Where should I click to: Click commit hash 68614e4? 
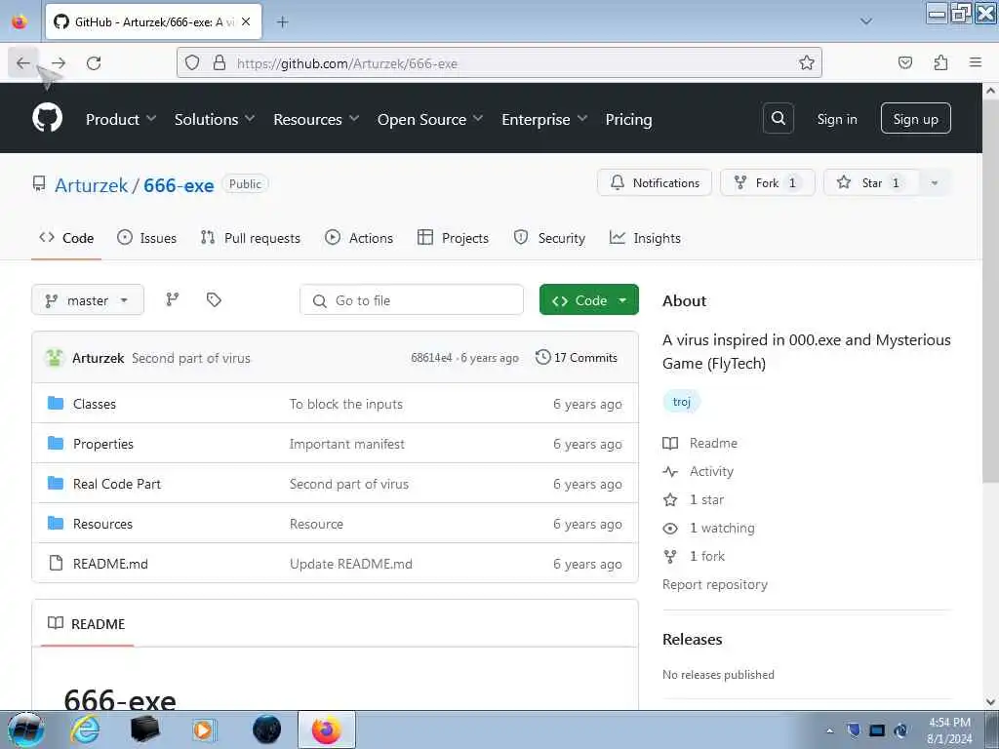[431, 358]
